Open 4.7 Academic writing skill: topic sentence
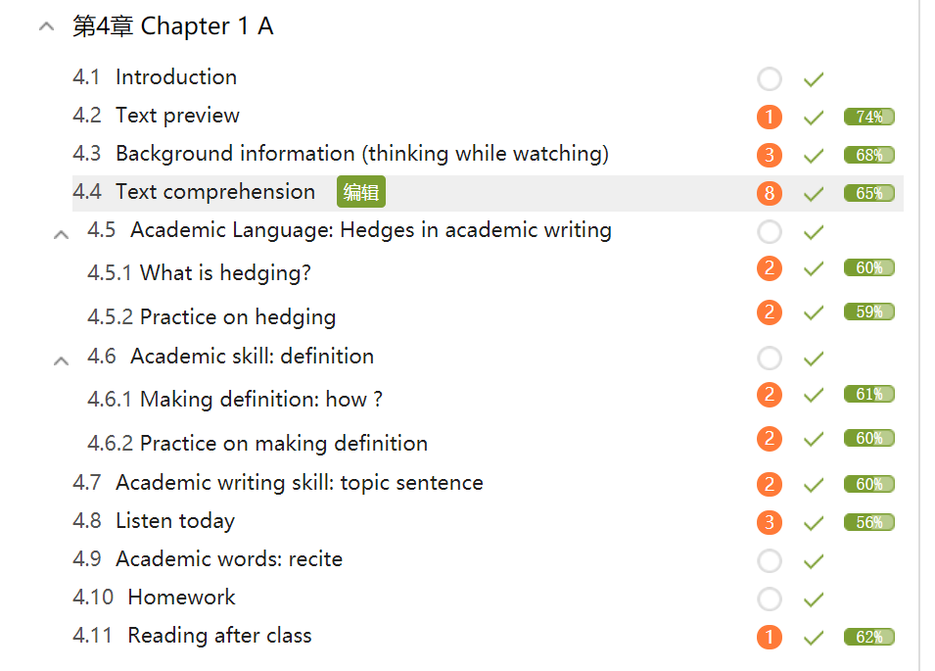 pos(299,483)
